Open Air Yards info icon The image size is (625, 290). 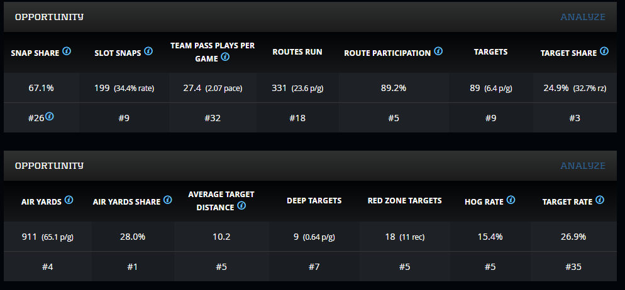tap(69, 200)
